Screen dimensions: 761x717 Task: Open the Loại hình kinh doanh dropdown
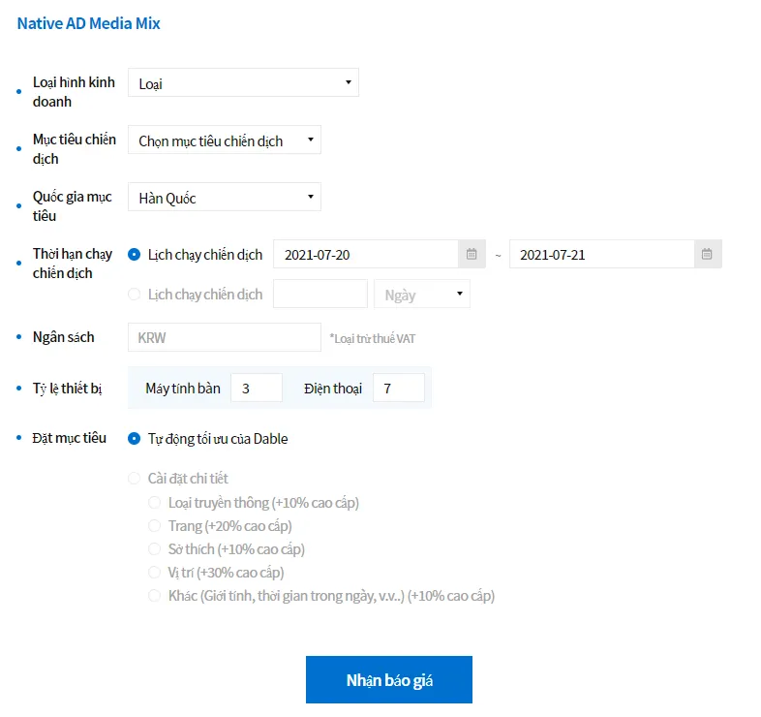coord(243,82)
